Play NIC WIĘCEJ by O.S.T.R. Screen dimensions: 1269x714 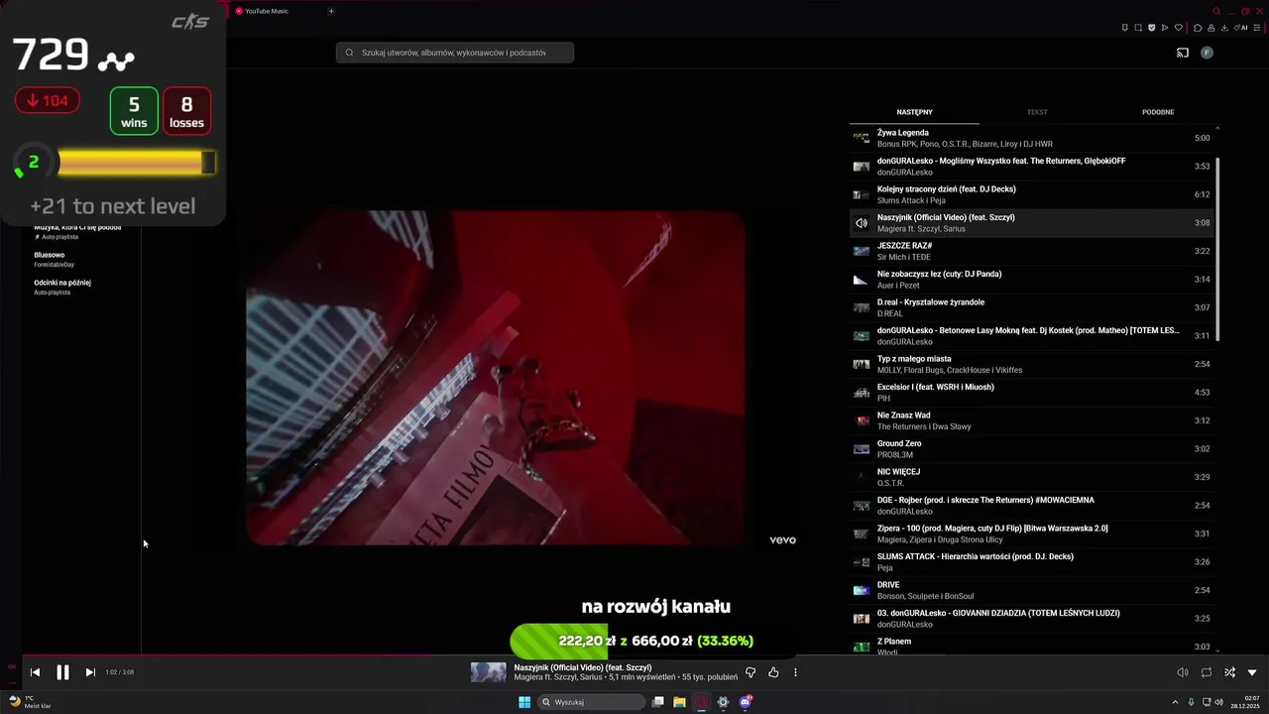pos(1031,477)
